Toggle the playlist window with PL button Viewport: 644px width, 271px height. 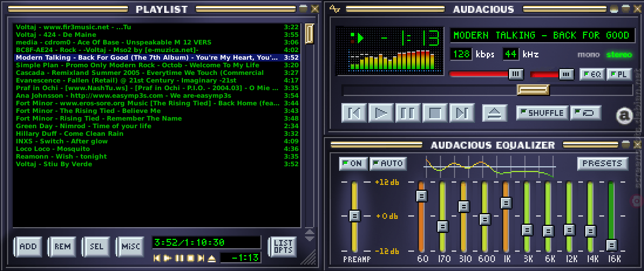619,74
